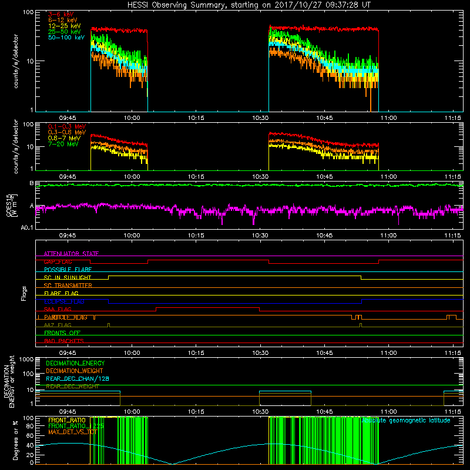Highlight the "DECIMATION_WEIGHT" legend text
This screenshot has height=470, width=470.
point(75,371)
